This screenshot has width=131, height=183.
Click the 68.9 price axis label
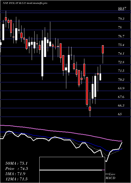coord(121,88)
